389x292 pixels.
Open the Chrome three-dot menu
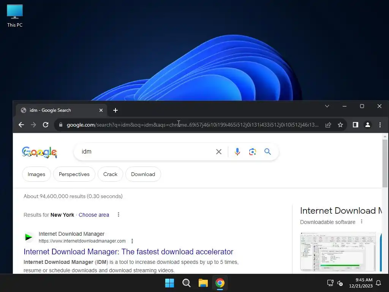pyautogui.click(x=380, y=125)
